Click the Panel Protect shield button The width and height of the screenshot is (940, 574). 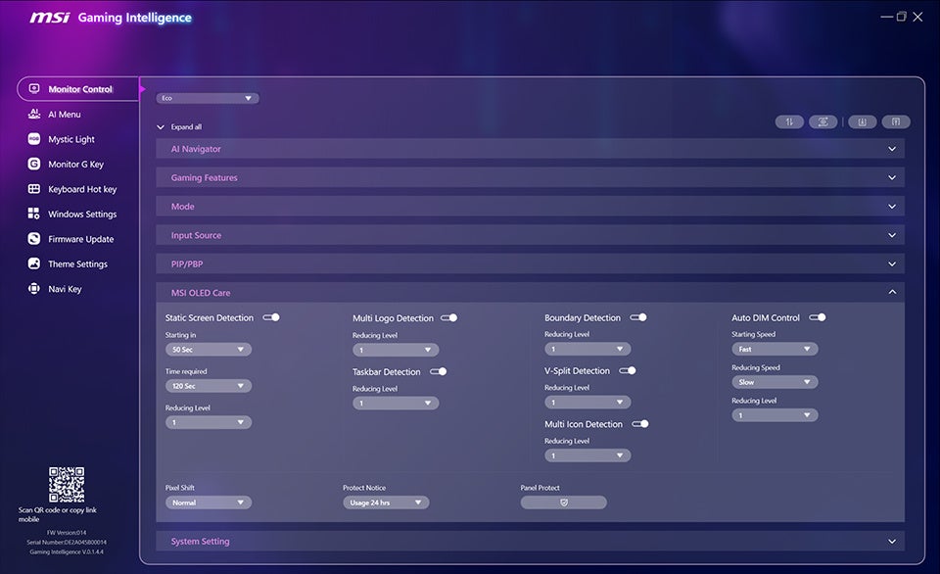pos(564,502)
